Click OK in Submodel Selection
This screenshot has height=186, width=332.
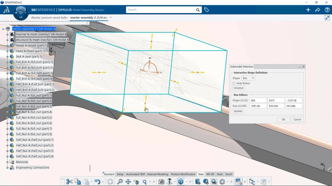pos(283,120)
